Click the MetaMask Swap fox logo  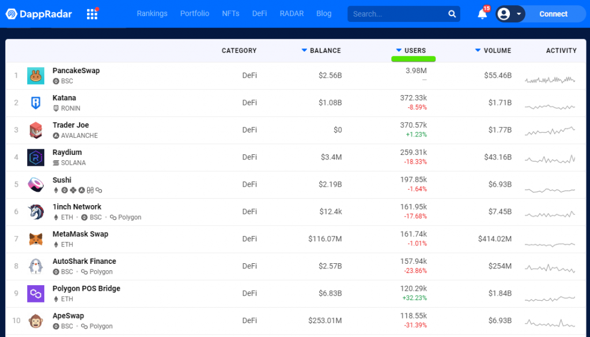pyautogui.click(x=36, y=239)
